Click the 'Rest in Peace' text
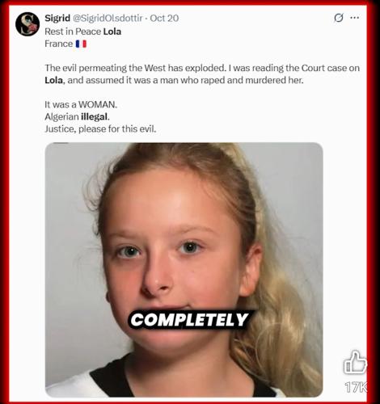This screenshot has width=380, height=404. click(x=73, y=32)
